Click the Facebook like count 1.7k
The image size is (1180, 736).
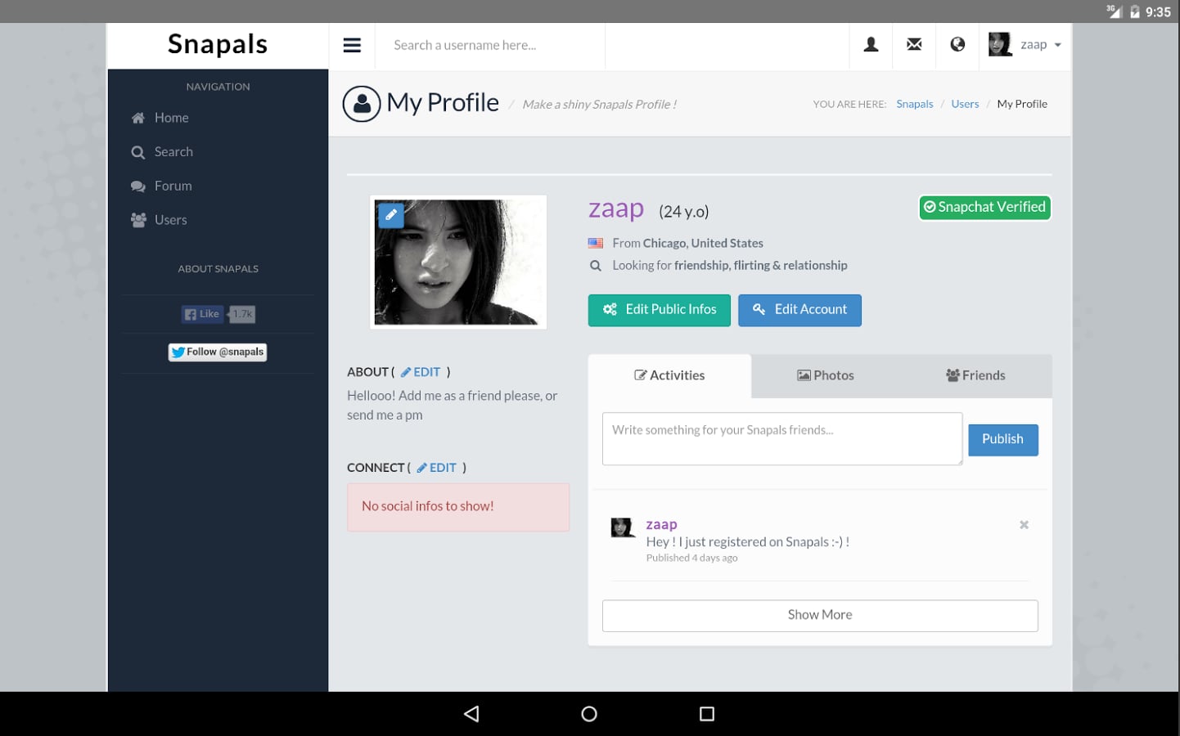click(x=242, y=314)
